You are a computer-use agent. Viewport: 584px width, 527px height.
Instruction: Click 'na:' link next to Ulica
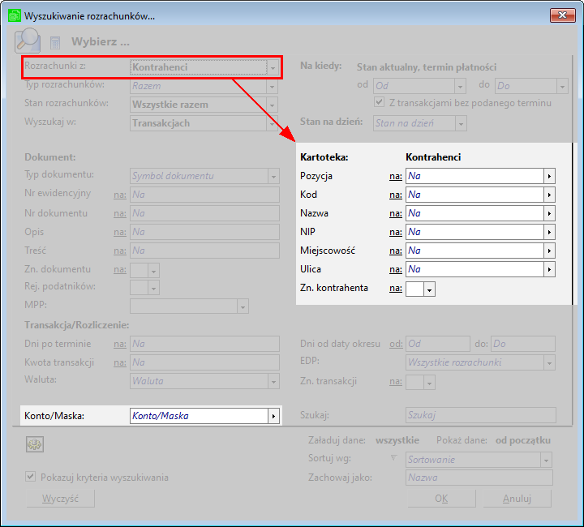click(396, 269)
